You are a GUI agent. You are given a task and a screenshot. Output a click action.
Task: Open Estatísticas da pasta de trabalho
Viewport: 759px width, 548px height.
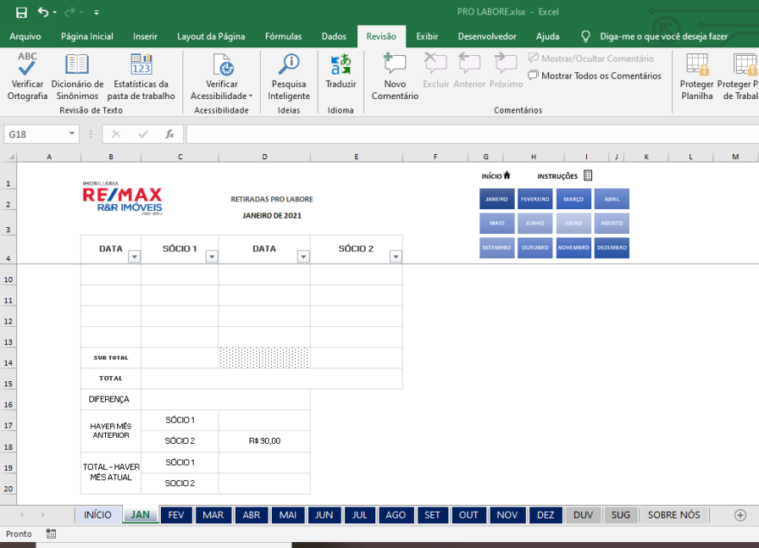tap(141, 76)
